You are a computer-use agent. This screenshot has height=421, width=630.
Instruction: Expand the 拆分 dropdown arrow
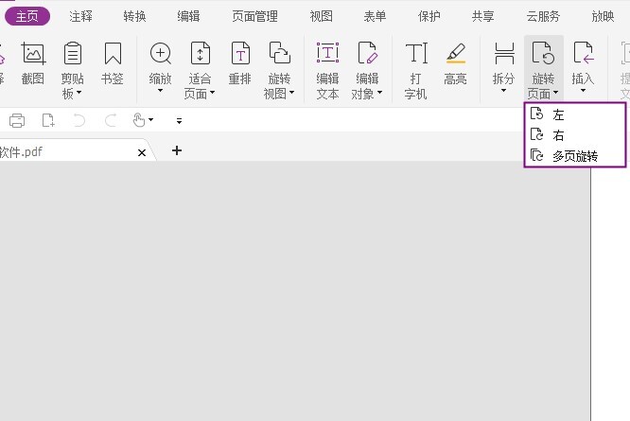coord(503,91)
